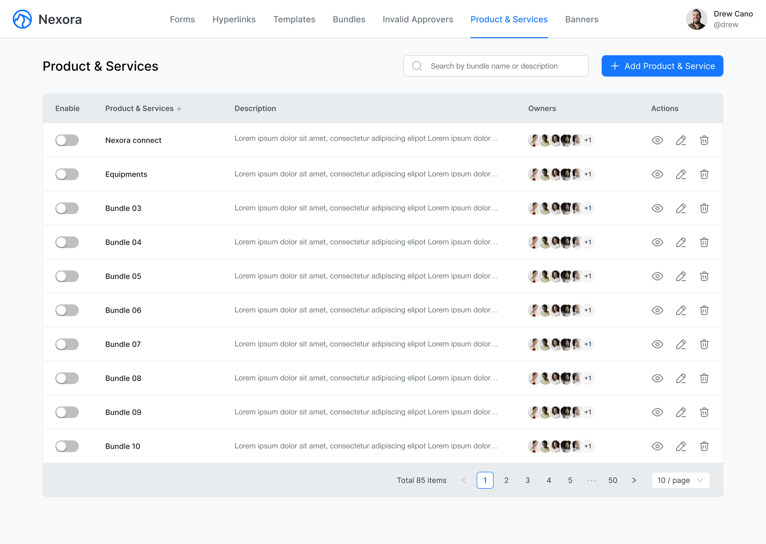The height and width of the screenshot is (544, 766).
Task: Click Add Product & Service
Action: 662,66
